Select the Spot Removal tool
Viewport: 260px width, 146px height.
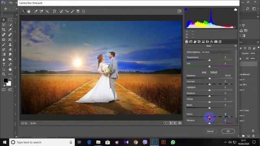(61, 11)
